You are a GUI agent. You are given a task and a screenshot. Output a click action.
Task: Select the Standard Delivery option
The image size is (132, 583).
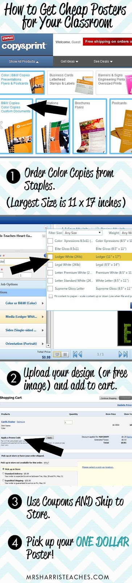3,474
